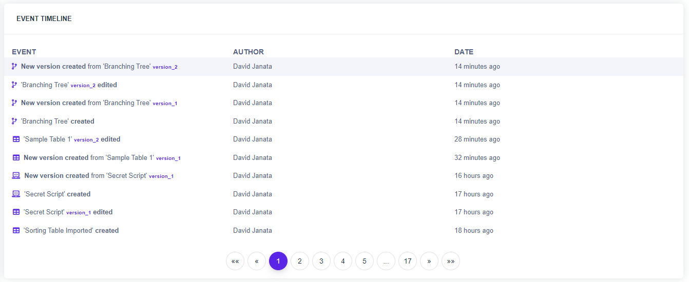689x282 pixels.
Task: Go to next page with » button
Action: coord(429,261)
